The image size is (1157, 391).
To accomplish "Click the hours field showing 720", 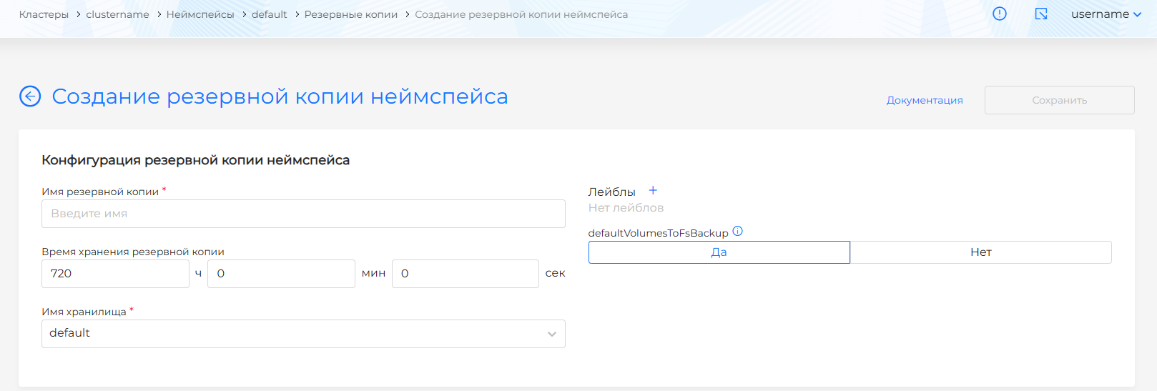I will [x=115, y=274].
